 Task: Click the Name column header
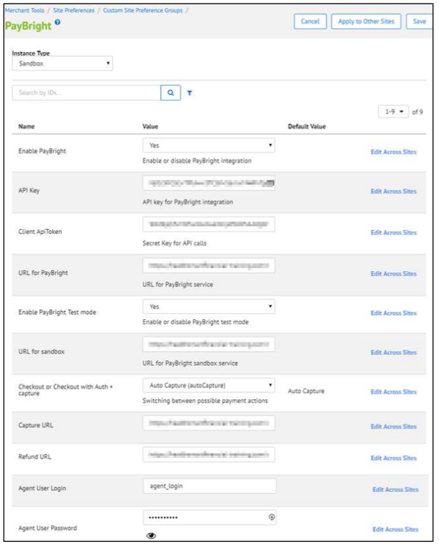[x=26, y=126]
